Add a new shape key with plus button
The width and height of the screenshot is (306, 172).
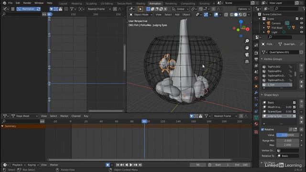click(x=302, y=101)
